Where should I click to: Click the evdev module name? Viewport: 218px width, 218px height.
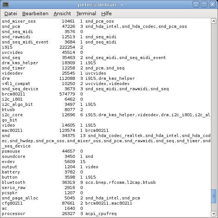click(8, 162)
